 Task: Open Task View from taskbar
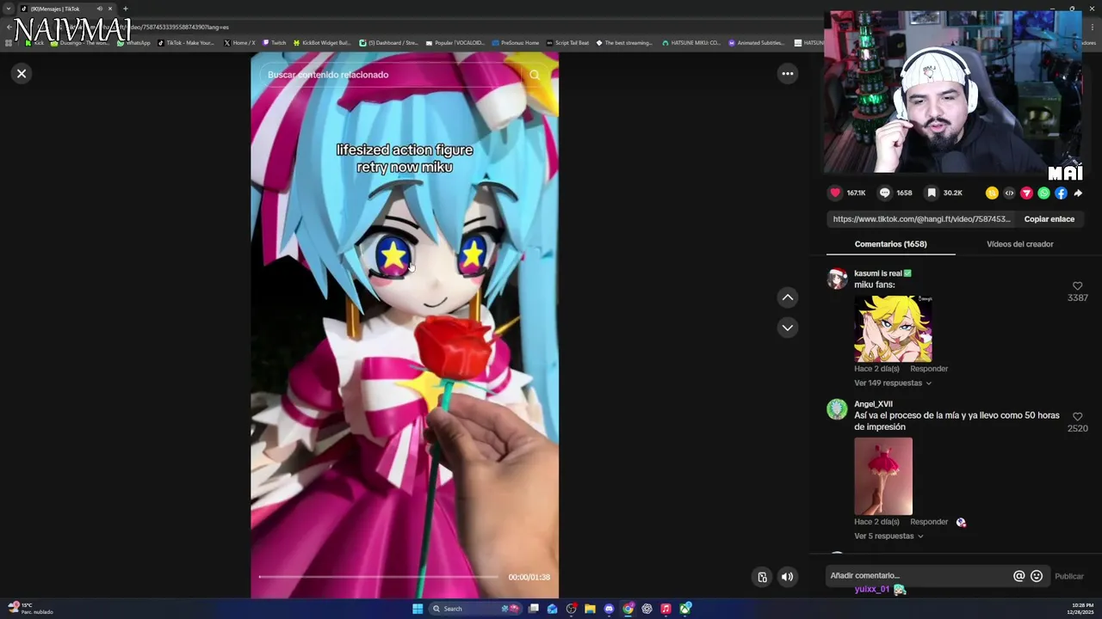[x=534, y=609]
